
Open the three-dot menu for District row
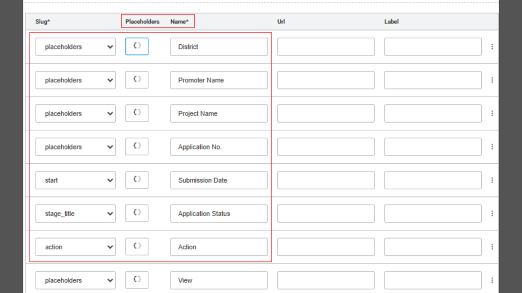click(492, 47)
